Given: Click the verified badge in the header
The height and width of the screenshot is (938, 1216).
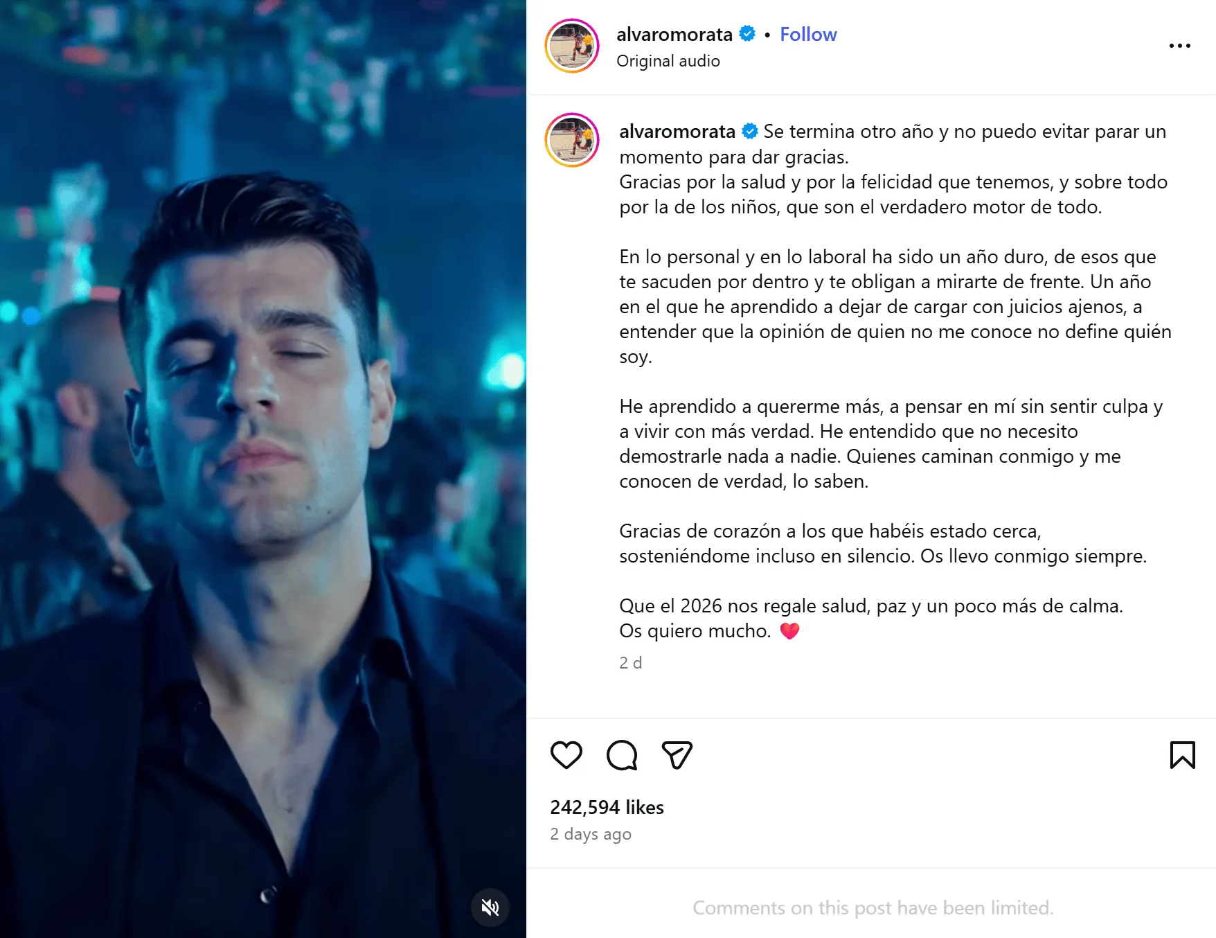Looking at the screenshot, I should pyautogui.click(x=747, y=34).
